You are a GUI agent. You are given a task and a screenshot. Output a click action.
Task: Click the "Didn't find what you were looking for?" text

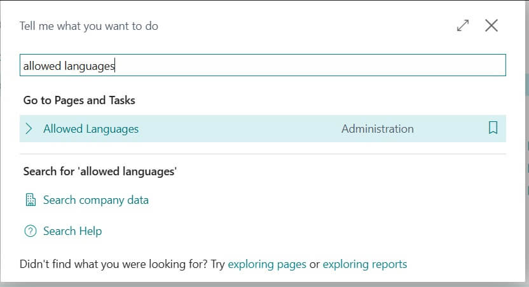click(x=113, y=264)
